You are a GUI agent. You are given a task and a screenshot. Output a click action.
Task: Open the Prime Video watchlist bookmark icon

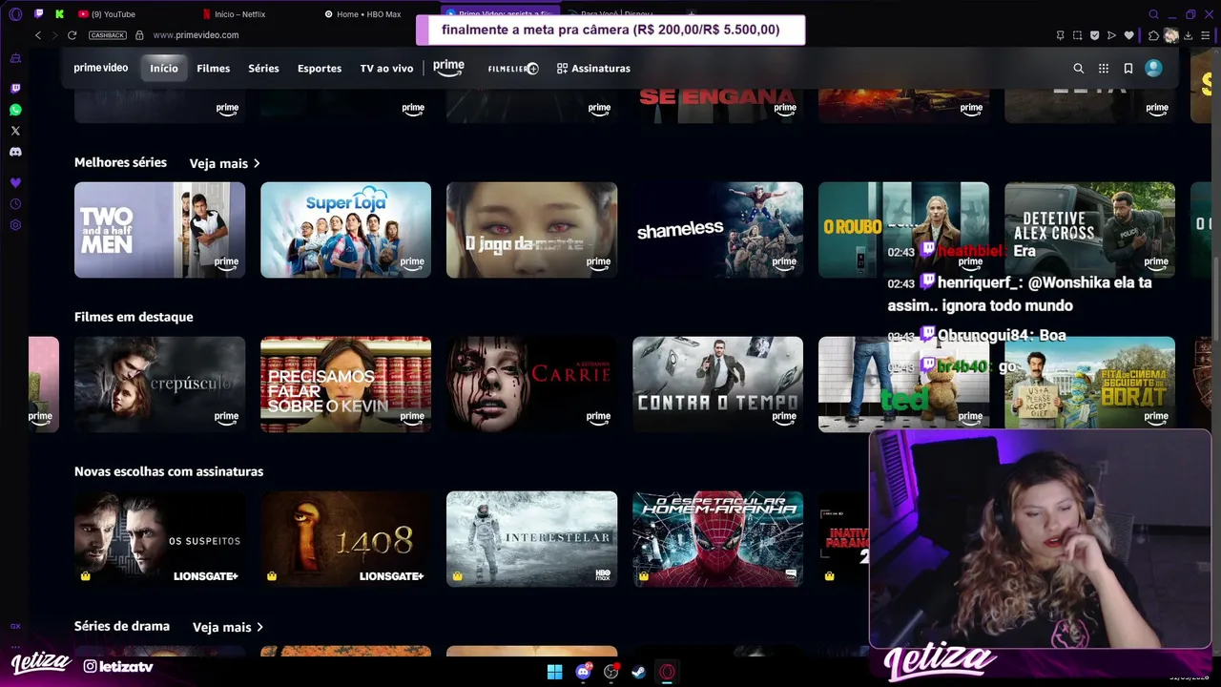(x=1128, y=69)
